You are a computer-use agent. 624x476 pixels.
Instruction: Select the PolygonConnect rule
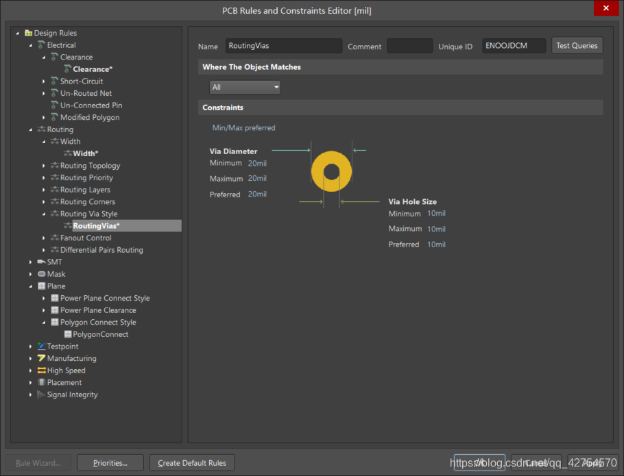tap(100, 334)
